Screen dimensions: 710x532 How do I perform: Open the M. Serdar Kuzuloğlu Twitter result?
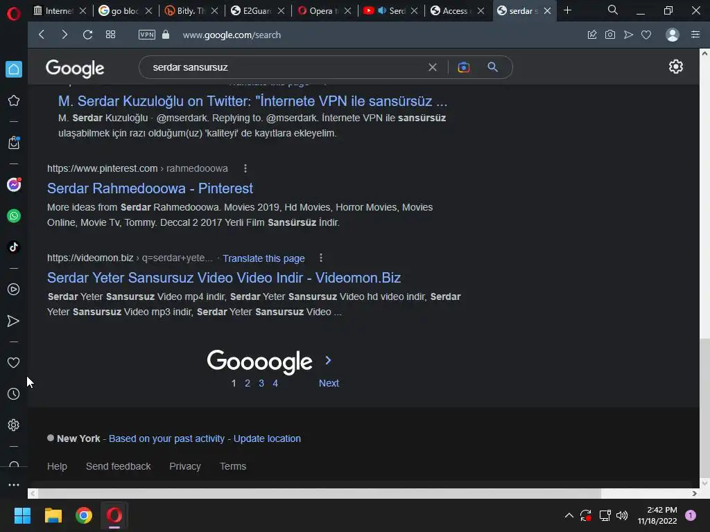pos(252,101)
